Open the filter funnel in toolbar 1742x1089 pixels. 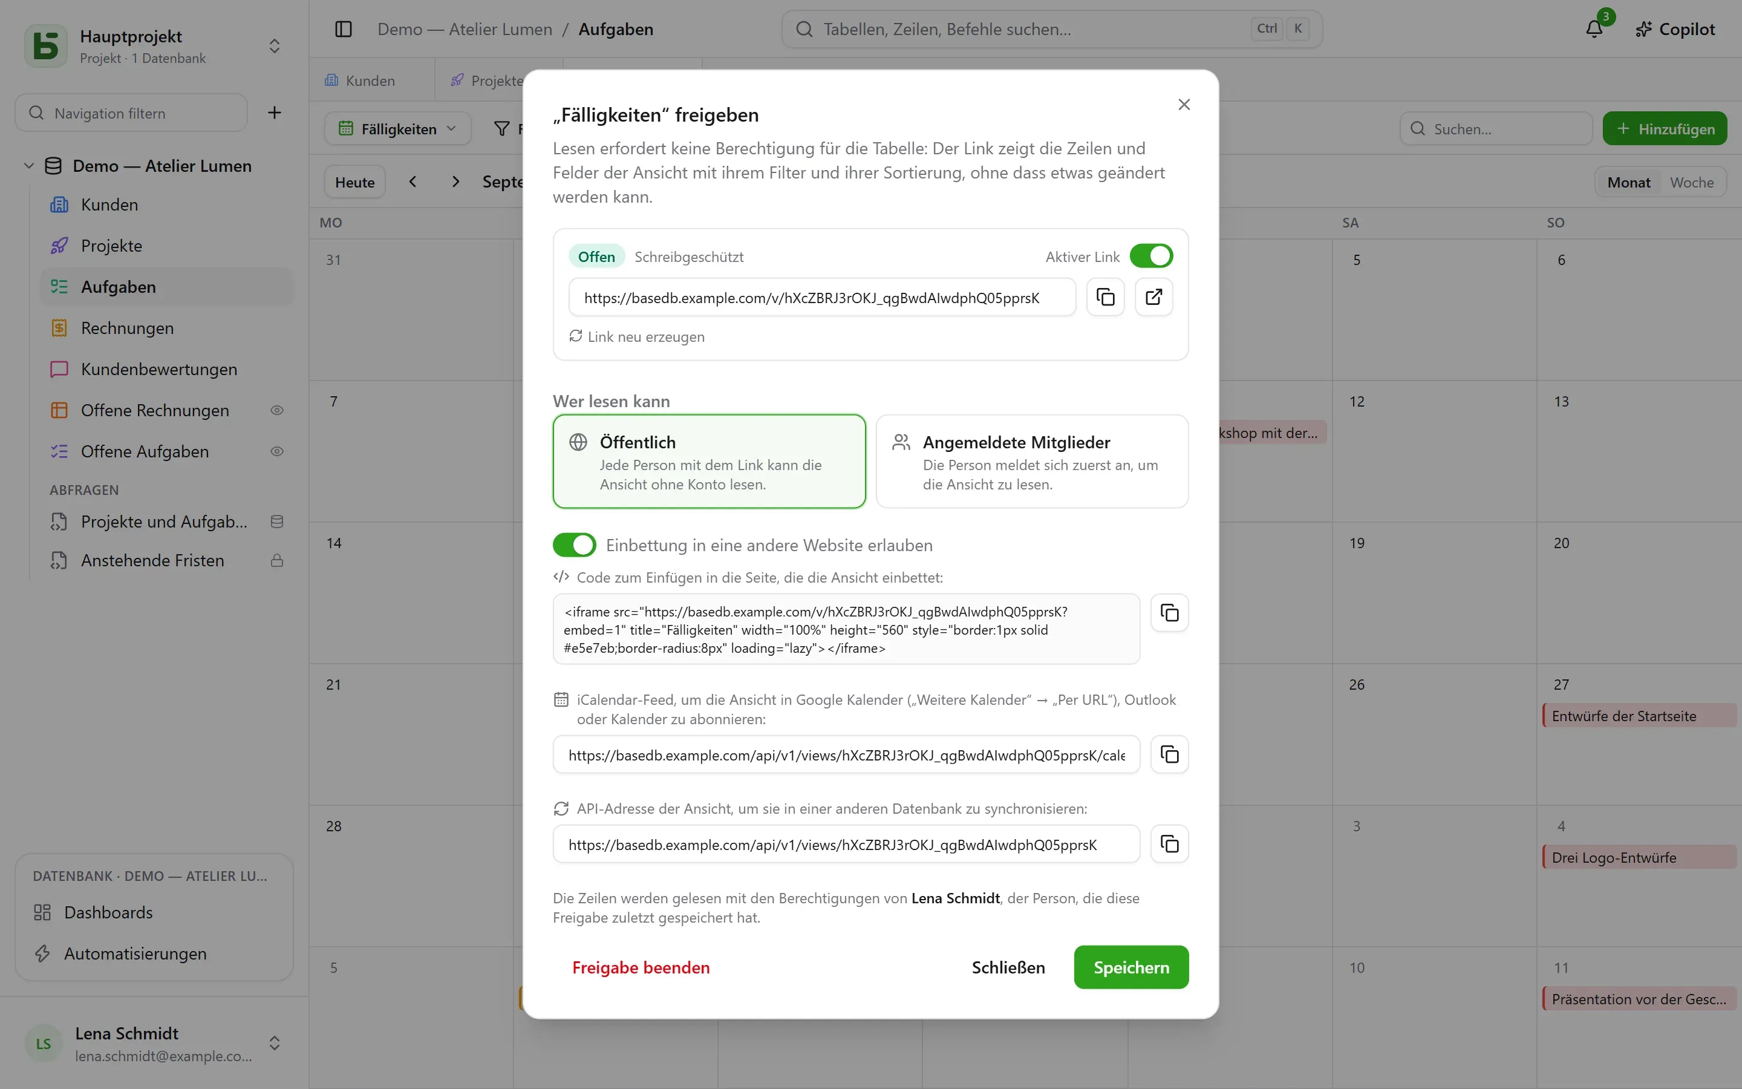tap(501, 128)
